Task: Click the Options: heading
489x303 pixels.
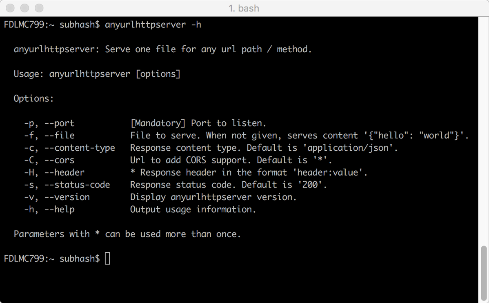Action: [x=33, y=98]
